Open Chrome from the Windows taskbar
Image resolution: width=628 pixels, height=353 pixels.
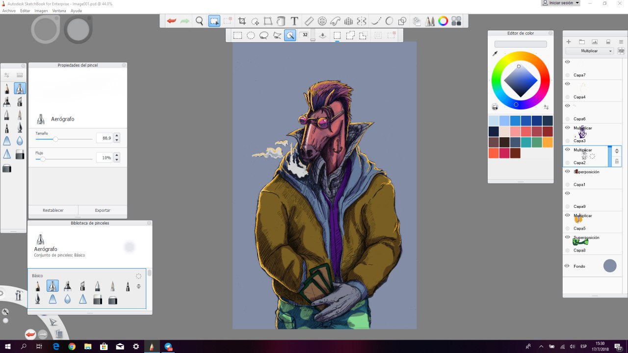click(72, 347)
